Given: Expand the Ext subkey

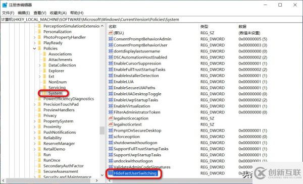Looking at the screenshot, I should coord(39,77).
